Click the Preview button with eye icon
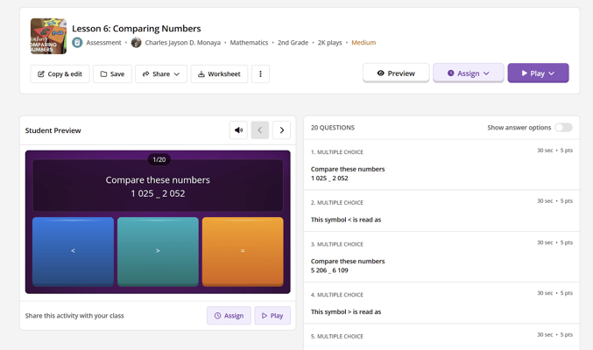This screenshot has height=350, width=593. [x=396, y=73]
